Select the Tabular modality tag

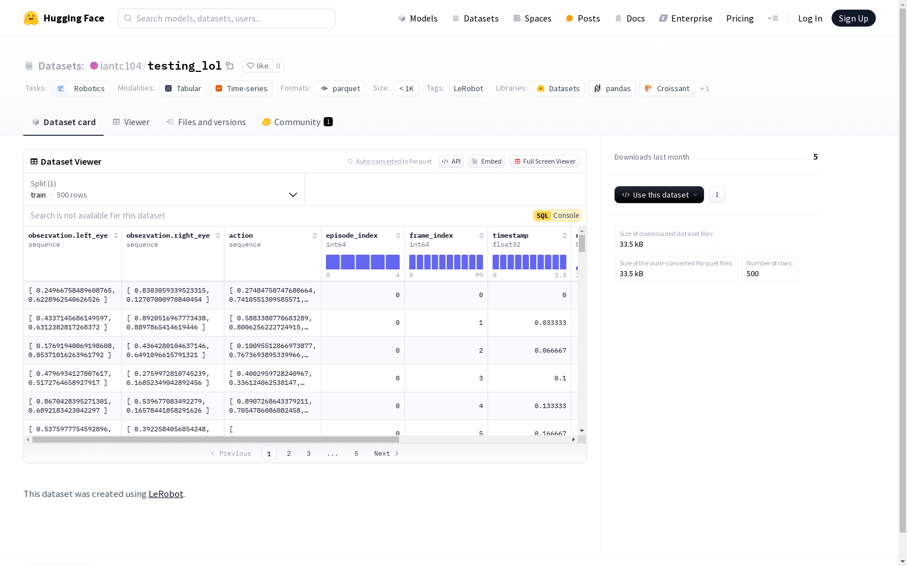(x=183, y=88)
